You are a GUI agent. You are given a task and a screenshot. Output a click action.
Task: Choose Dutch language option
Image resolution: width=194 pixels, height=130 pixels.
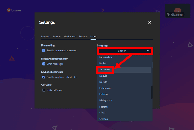point(124,113)
